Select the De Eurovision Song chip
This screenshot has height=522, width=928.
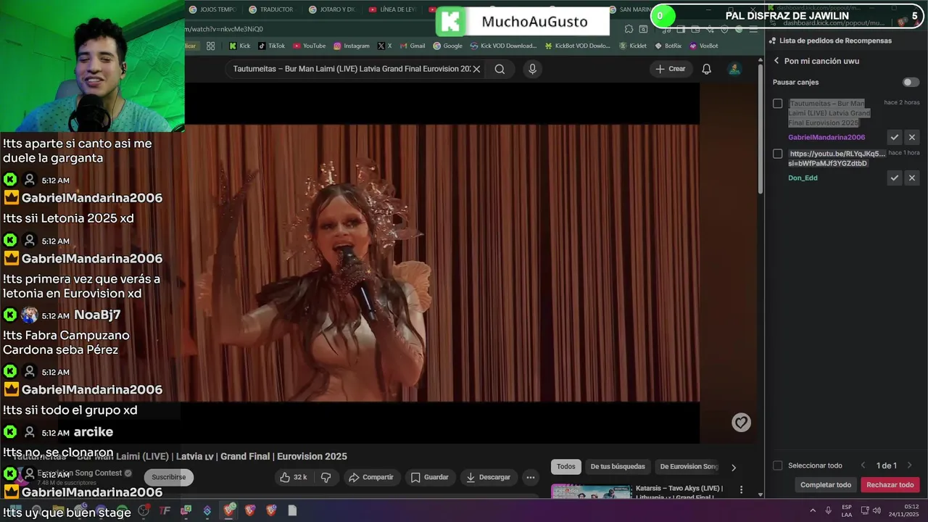click(x=689, y=467)
